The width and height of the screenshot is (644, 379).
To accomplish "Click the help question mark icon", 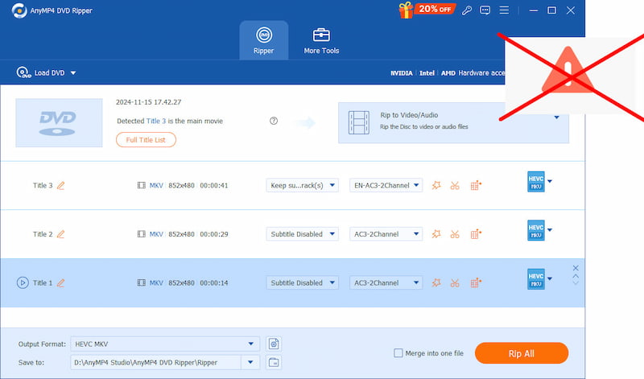I will click(x=274, y=121).
